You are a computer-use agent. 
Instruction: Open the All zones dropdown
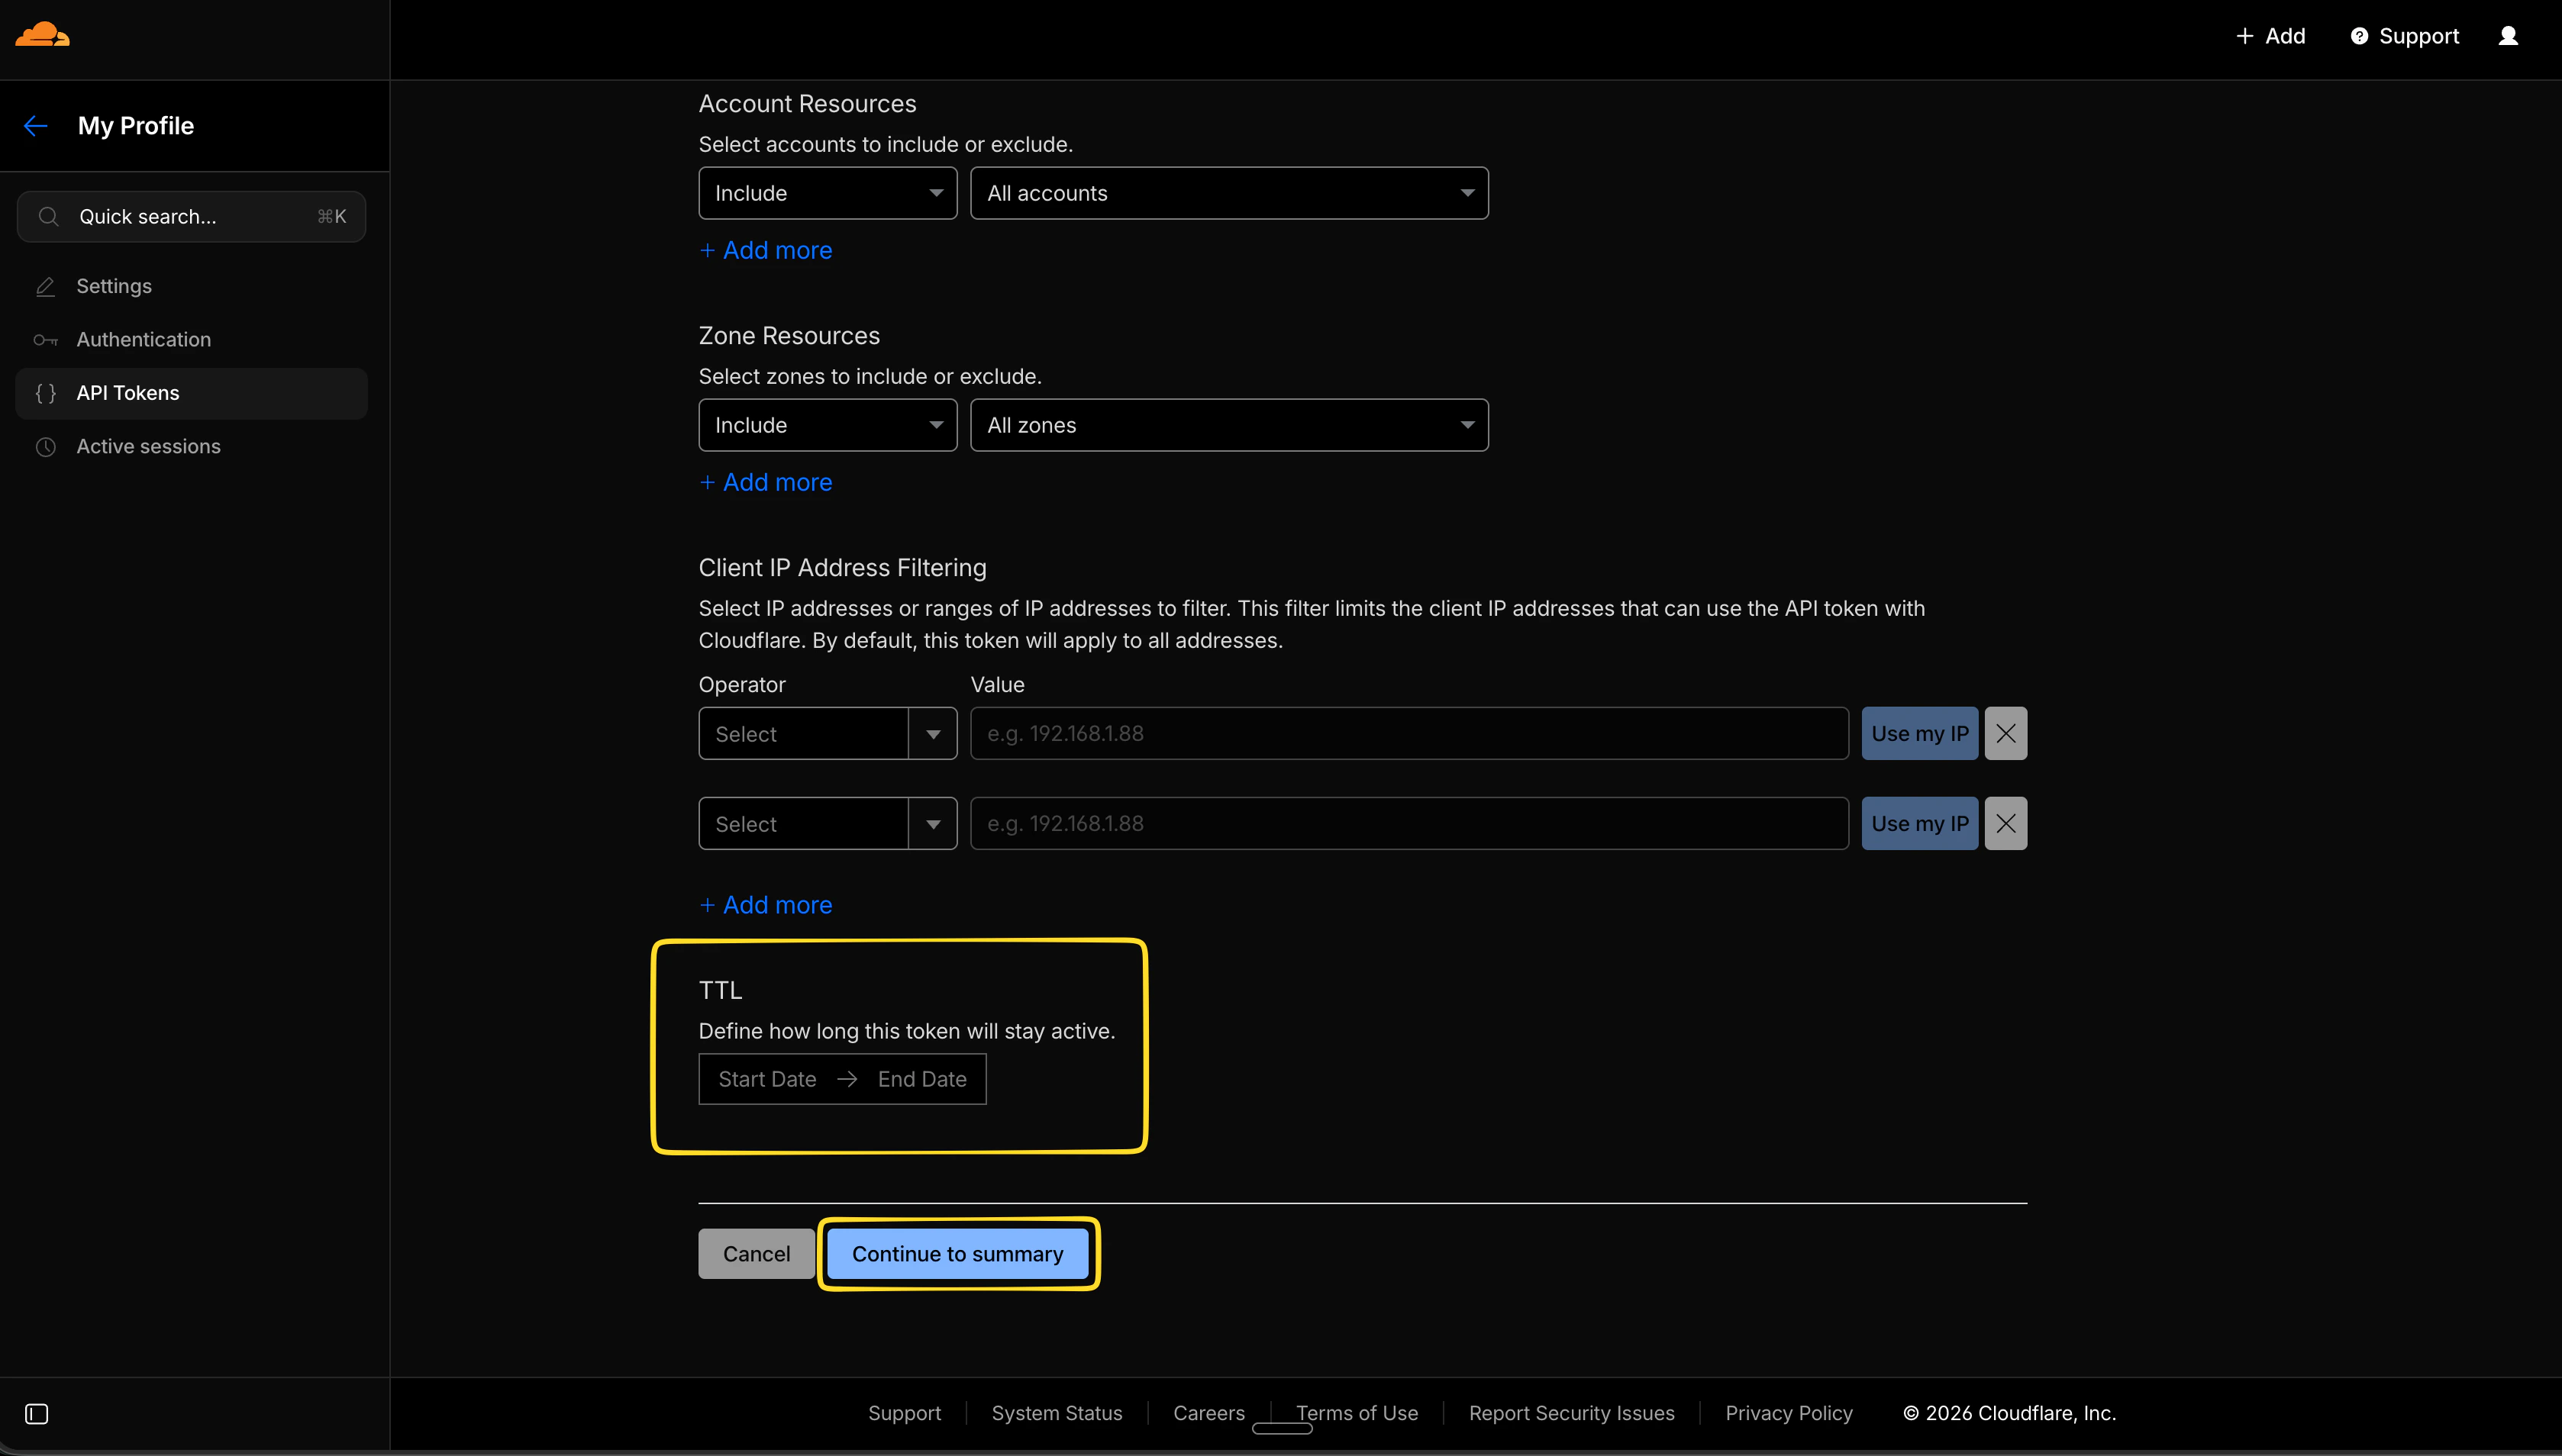pyautogui.click(x=1228, y=424)
